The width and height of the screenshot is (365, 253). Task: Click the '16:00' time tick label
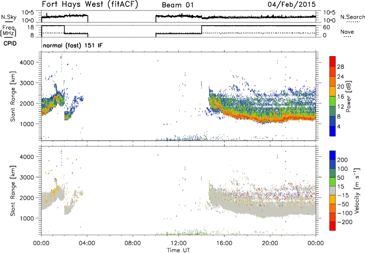(x=224, y=243)
